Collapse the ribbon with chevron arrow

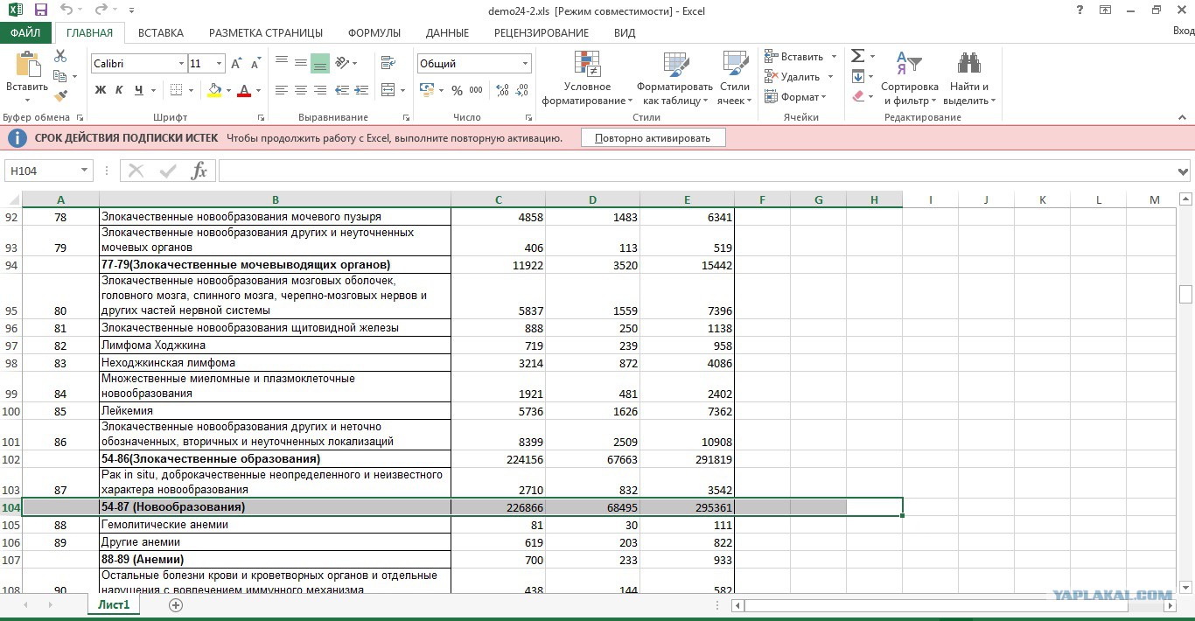point(1182,117)
